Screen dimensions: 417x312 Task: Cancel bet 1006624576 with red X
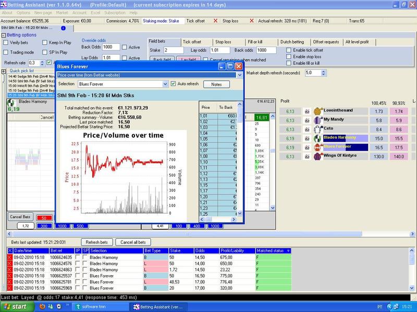[10, 264]
